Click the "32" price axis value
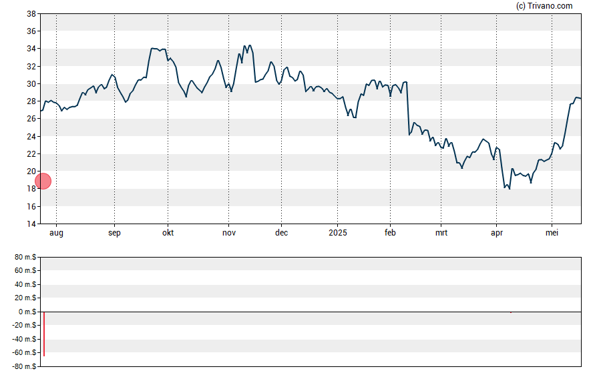This screenshot has width=593, height=377. pos(31,67)
